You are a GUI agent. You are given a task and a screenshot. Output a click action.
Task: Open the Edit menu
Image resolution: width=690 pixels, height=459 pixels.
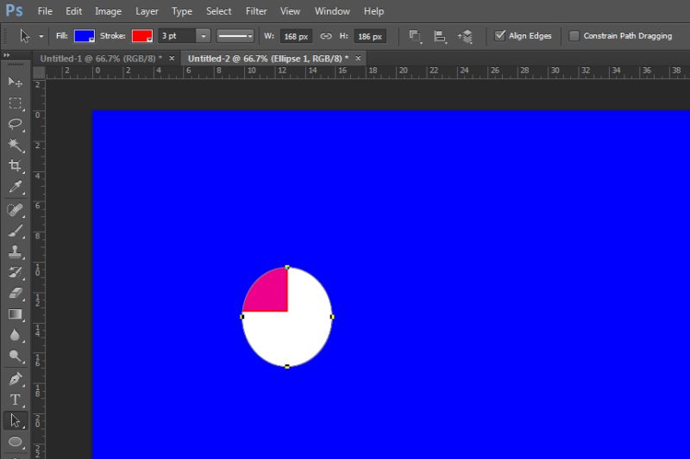[x=73, y=11]
